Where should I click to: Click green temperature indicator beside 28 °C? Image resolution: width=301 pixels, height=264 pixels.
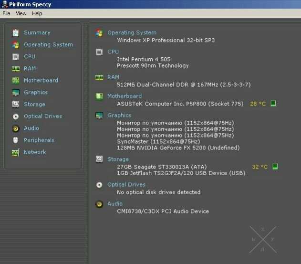273,104
